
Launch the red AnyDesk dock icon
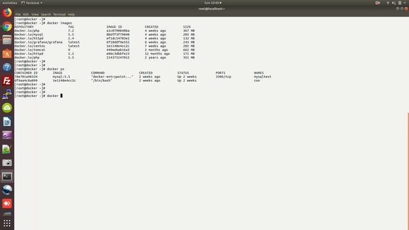click(x=7, y=203)
